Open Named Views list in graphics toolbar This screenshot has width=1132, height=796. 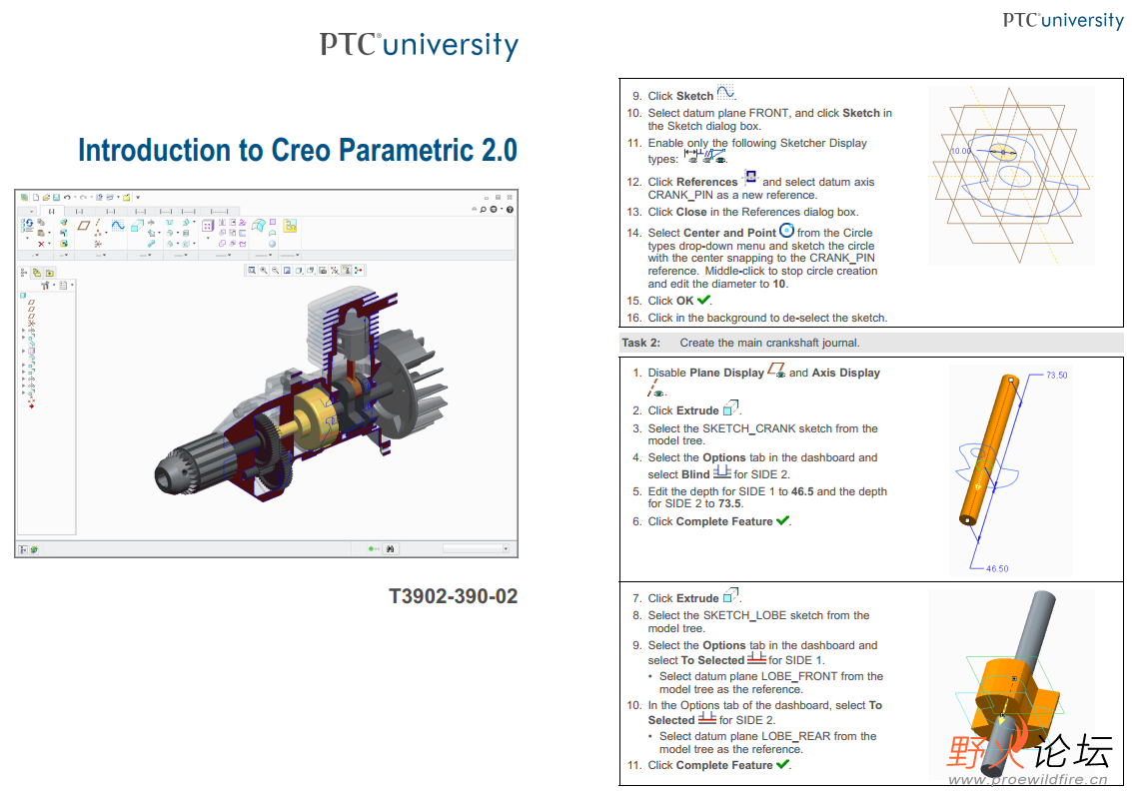(311, 270)
